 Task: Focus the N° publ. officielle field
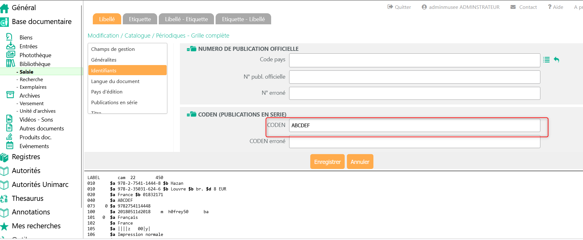coord(414,77)
